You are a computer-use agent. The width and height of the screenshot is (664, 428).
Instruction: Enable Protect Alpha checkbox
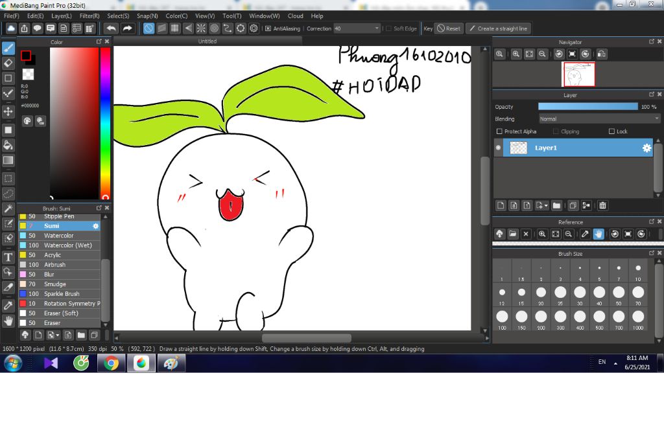(499, 131)
